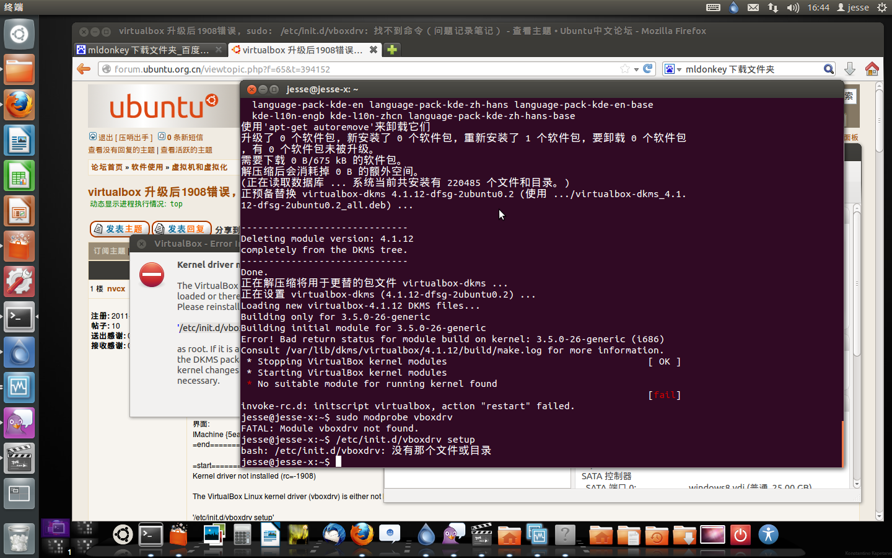Open Ubuntu Software Center in launcher
The height and width of the screenshot is (558, 892).
point(19,246)
